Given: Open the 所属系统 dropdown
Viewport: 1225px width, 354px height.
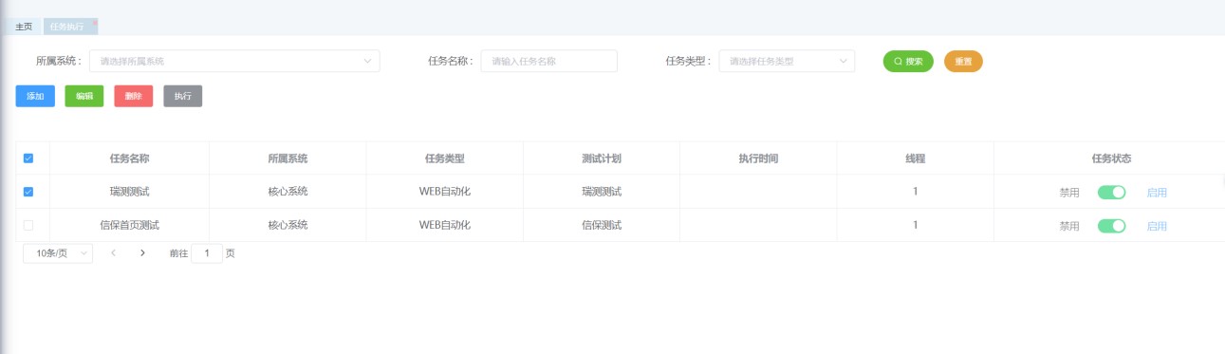Looking at the screenshot, I should click(235, 62).
